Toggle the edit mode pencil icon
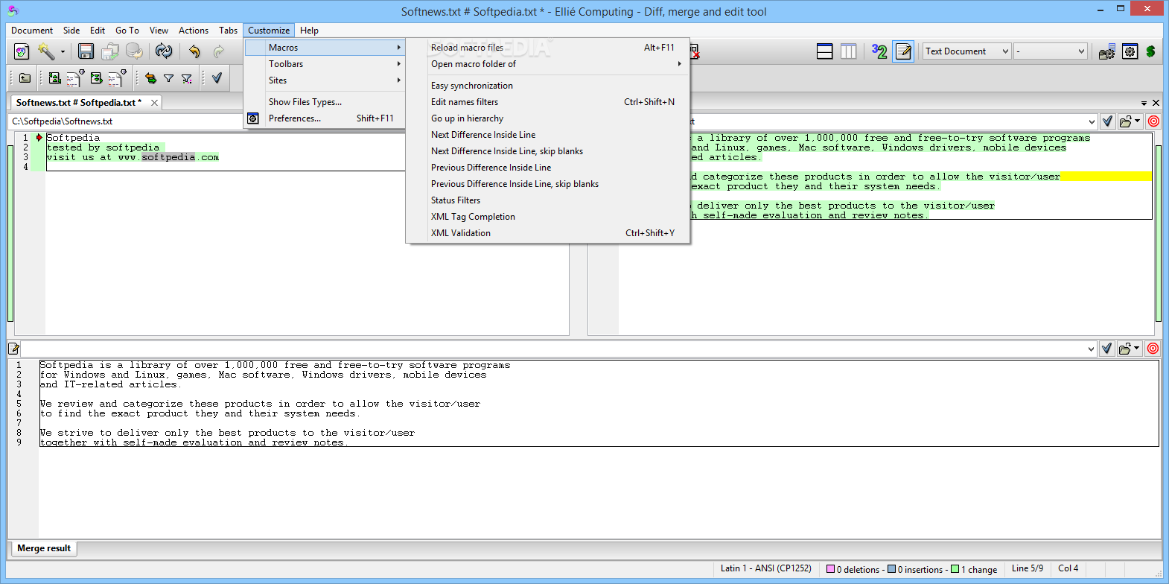1169x584 pixels. (x=903, y=51)
